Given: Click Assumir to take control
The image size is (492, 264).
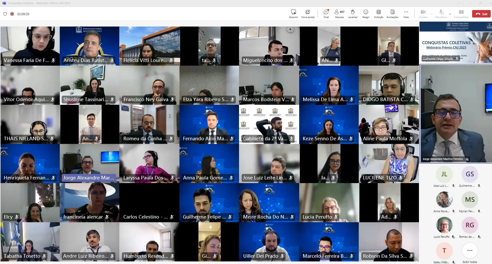Looking at the screenshot, I should coord(293,14).
